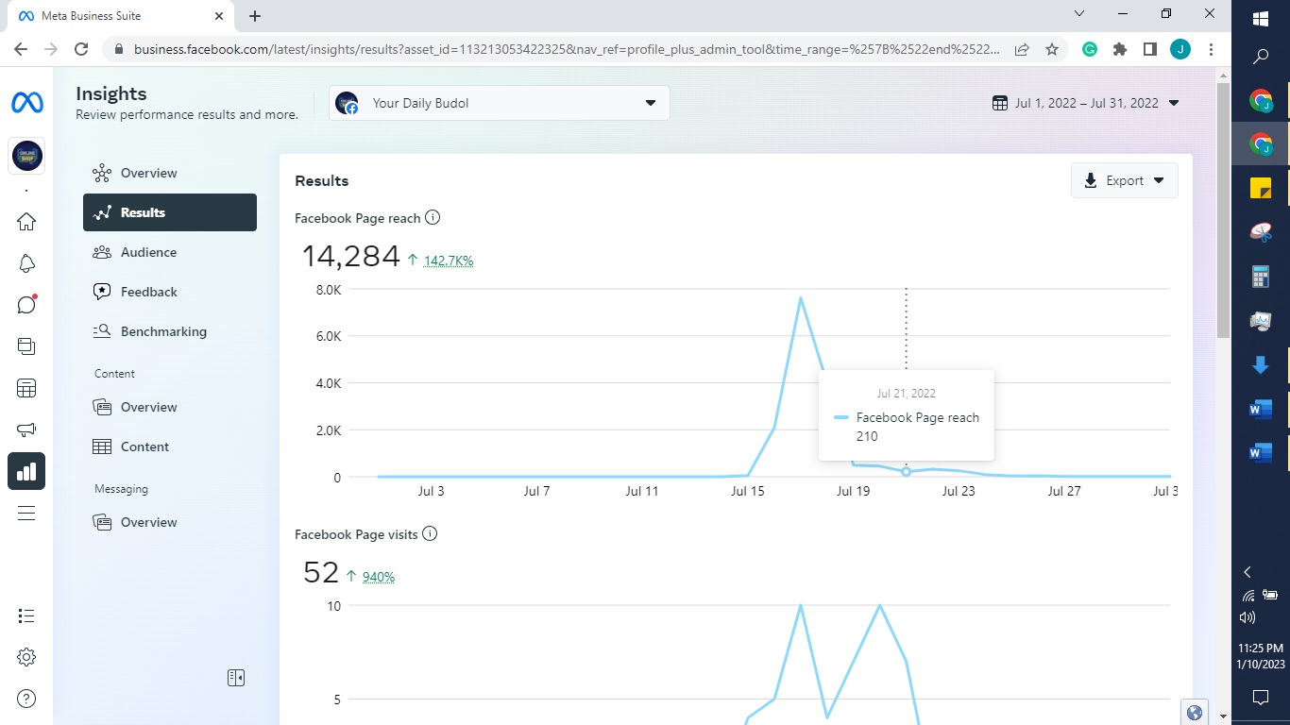Viewport: 1290px width, 725px height.
Task: Open Overview under the Messaging heading
Action: (170, 522)
